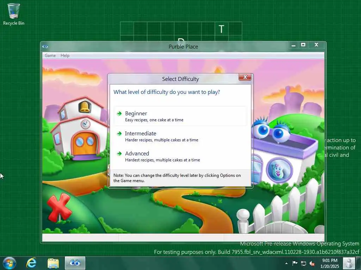This screenshot has width=361, height=270.
Task: Click the green arrow beside Beginner
Action: (119, 114)
